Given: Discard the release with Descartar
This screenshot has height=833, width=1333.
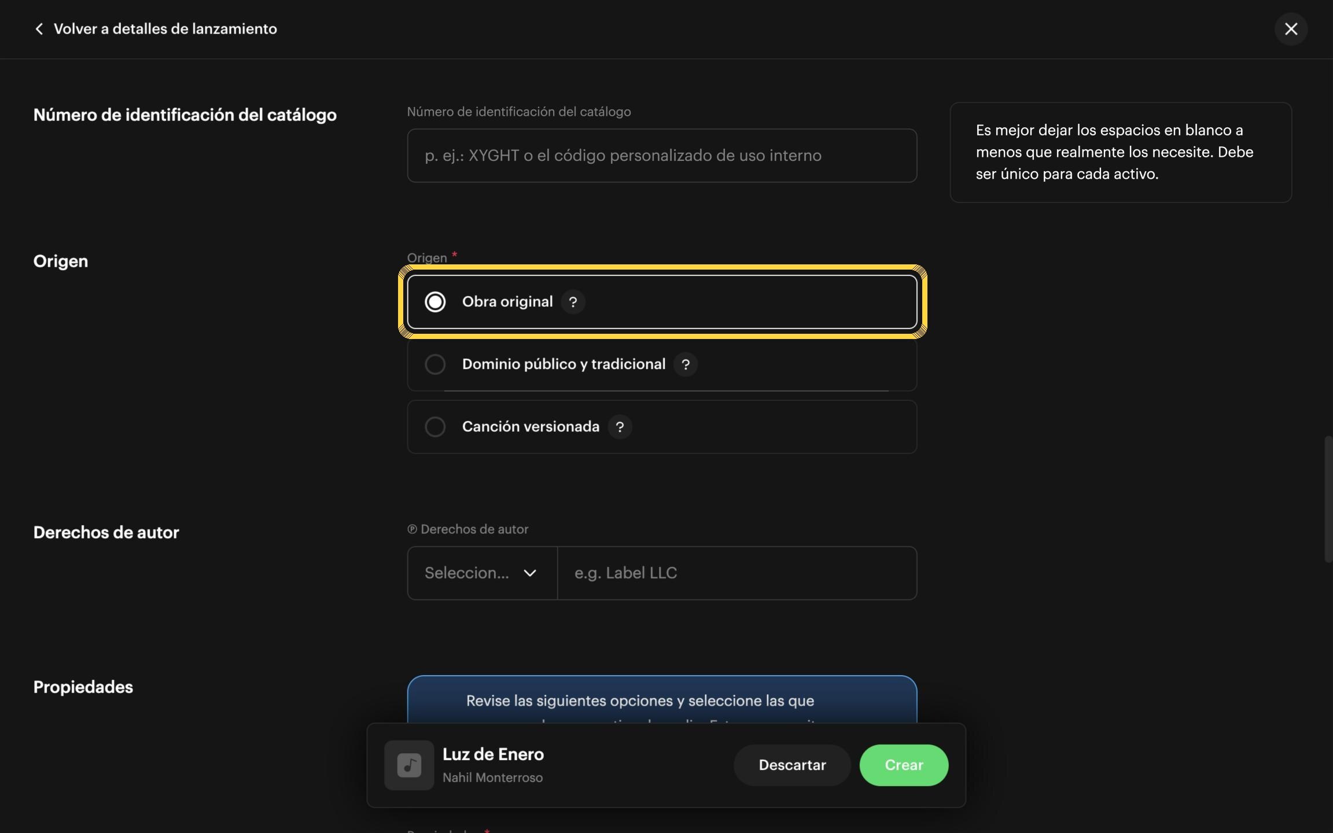Looking at the screenshot, I should pos(792,765).
